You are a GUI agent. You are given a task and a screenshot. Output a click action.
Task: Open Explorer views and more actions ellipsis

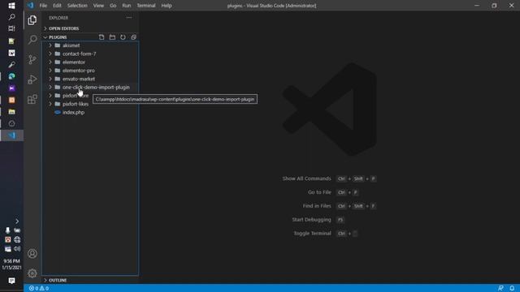[x=129, y=18]
